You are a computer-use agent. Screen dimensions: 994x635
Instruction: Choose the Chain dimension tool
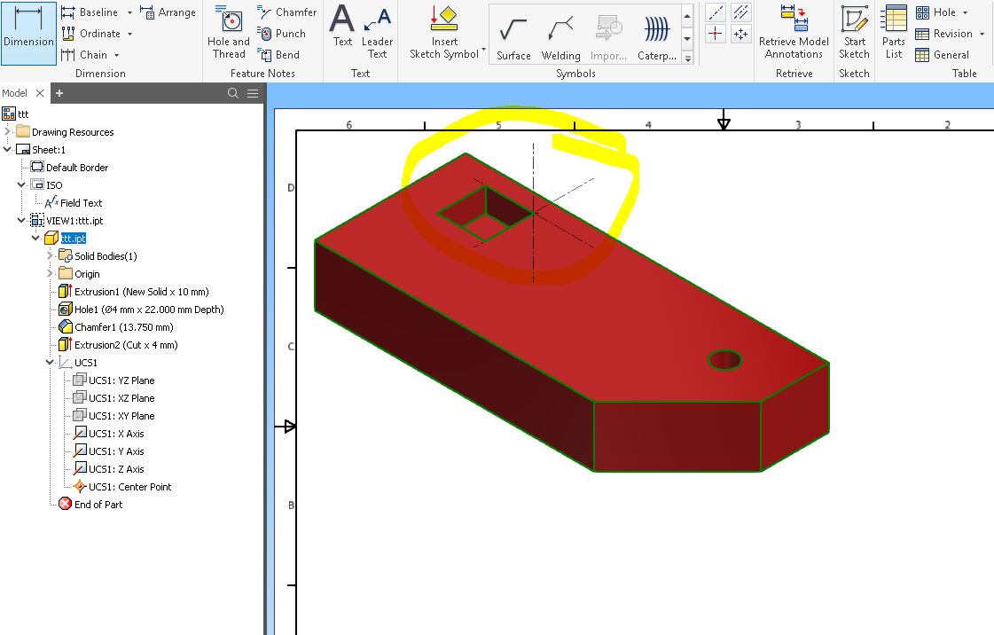pos(84,54)
